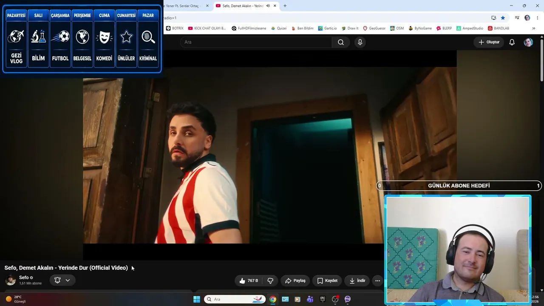This screenshot has width=544, height=306.
Task: Share the video with Paylaş
Action: point(295,280)
